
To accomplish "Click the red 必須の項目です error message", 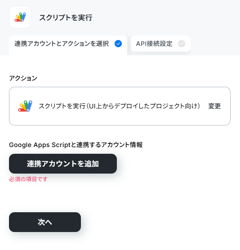I will tap(28, 179).
